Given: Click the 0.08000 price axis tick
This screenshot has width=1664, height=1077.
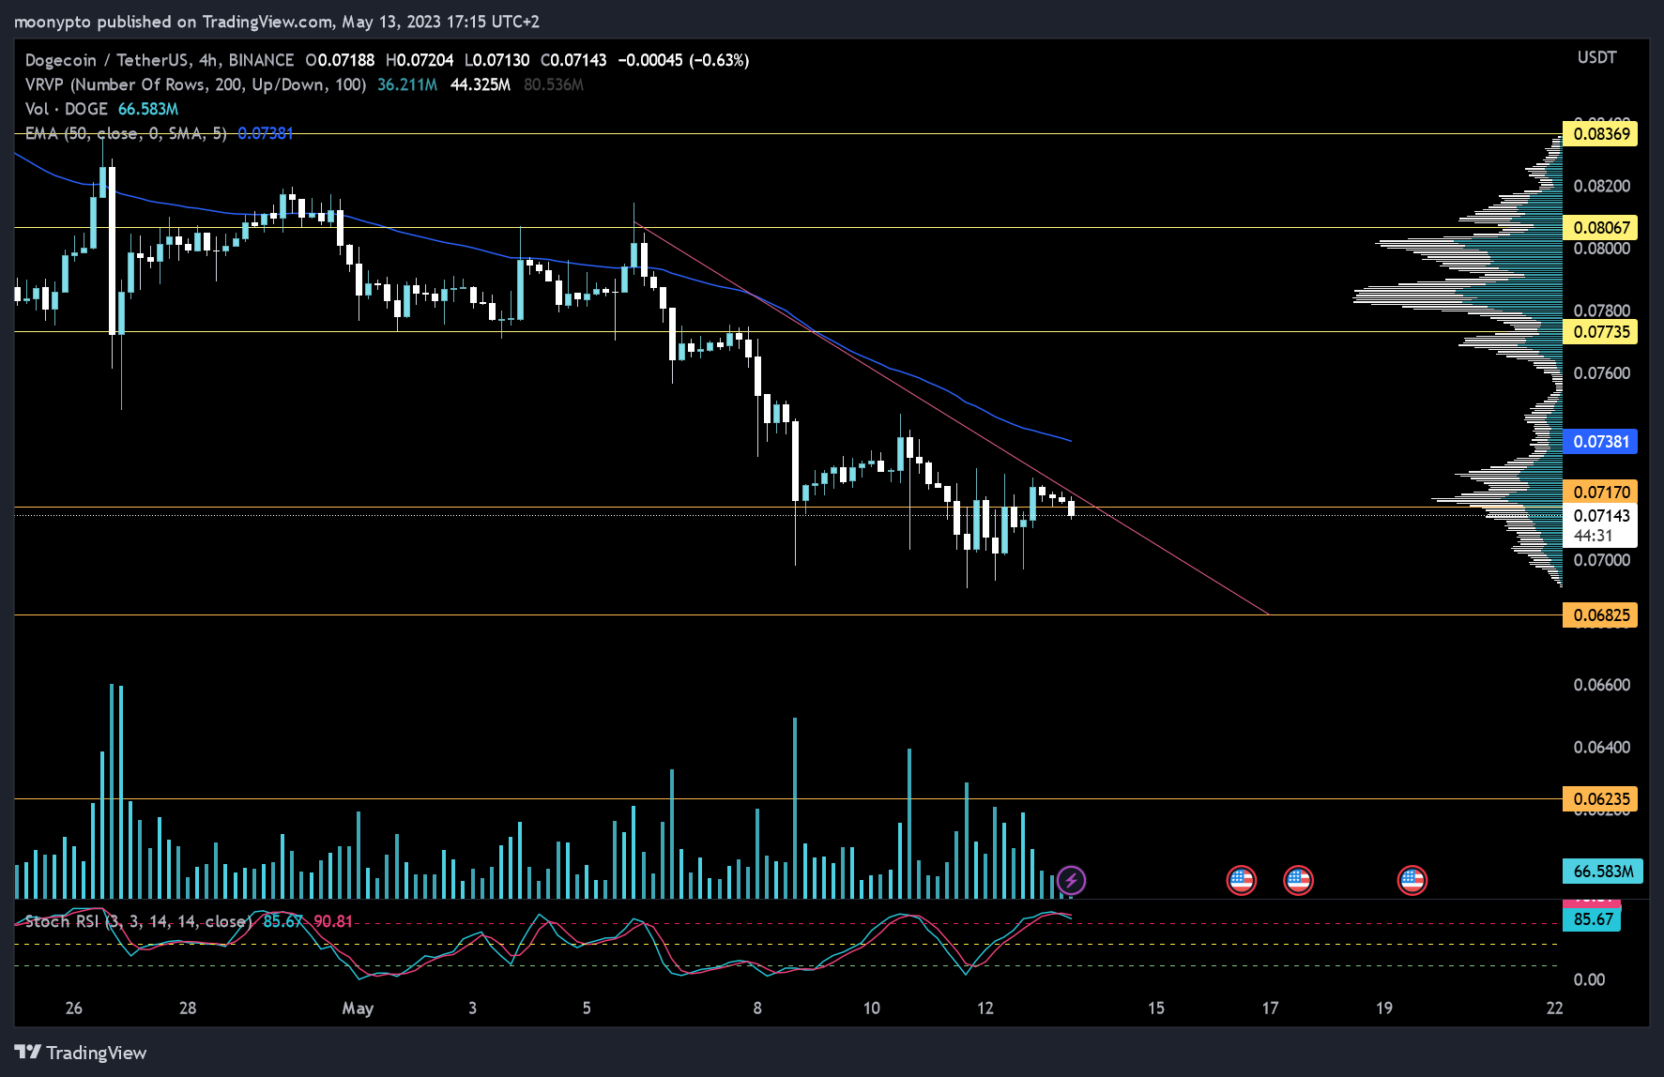Looking at the screenshot, I should [x=1601, y=249].
